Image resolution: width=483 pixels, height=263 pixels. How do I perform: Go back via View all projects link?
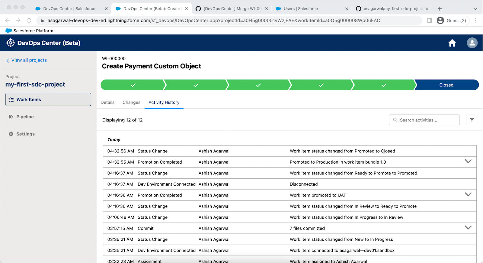click(x=29, y=60)
